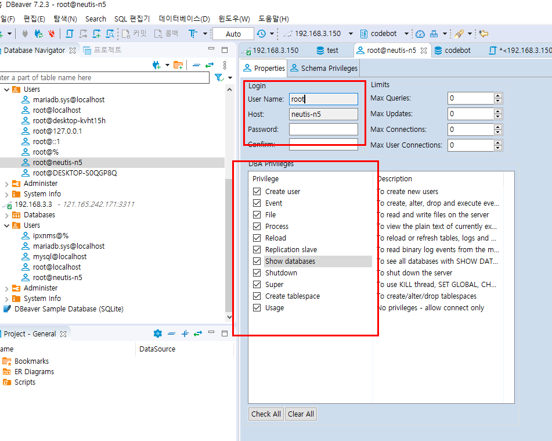The height and width of the screenshot is (441, 552).
Task: Open SQL script editor toolbar icon
Action: [x=69, y=34]
